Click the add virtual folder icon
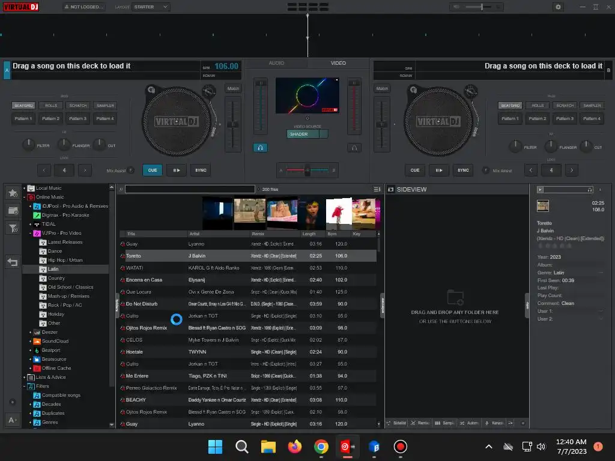The width and height of the screenshot is (615, 461). [13, 211]
